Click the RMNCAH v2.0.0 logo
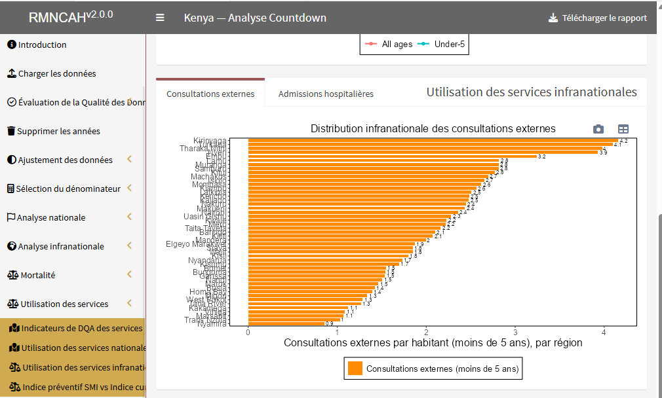 tap(71, 17)
